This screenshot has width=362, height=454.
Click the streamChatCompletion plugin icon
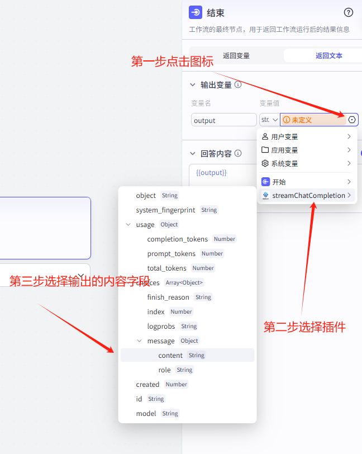click(x=265, y=196)
